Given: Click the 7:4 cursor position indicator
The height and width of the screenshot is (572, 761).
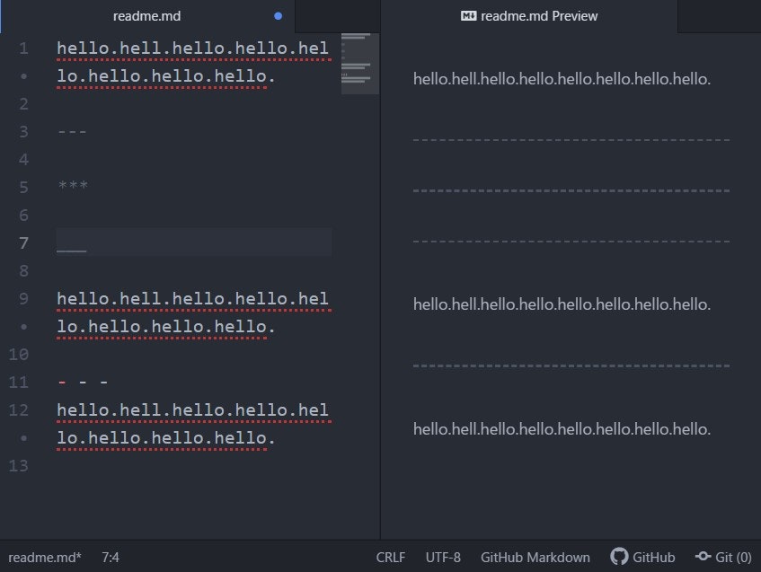Looking at the screenshot, I should [111, 558].
